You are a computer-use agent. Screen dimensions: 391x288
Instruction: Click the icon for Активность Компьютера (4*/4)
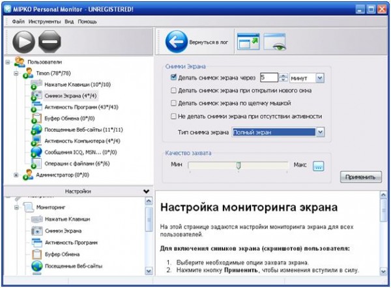36,141
